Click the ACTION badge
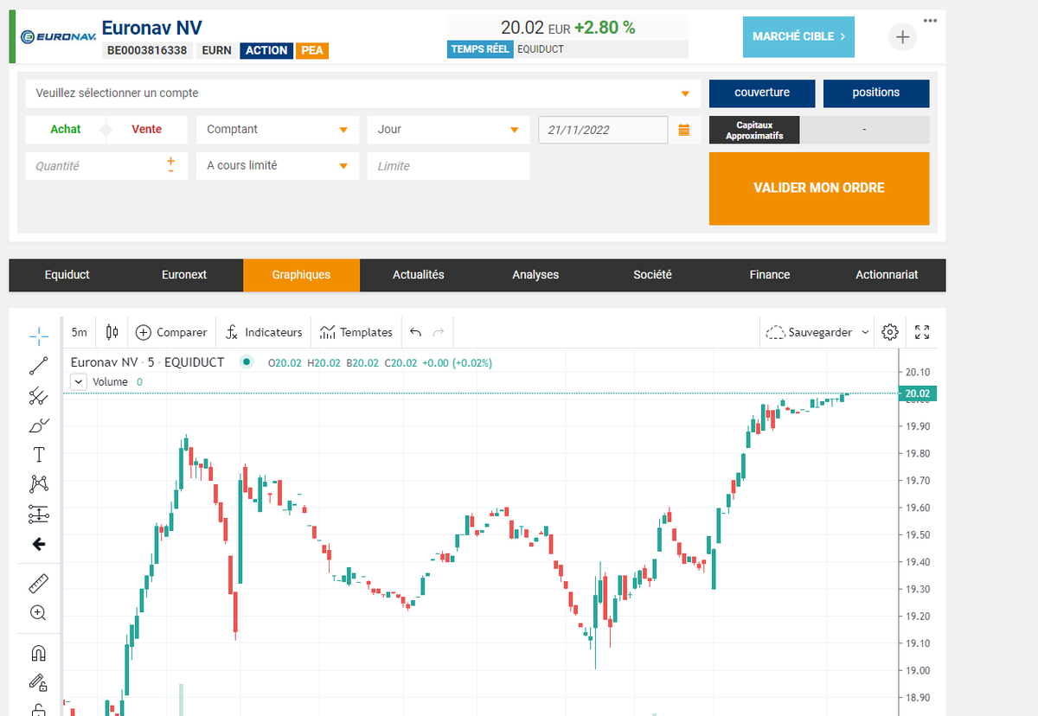Viewport: 1038px width, 716px height. (x=266, y=51)
